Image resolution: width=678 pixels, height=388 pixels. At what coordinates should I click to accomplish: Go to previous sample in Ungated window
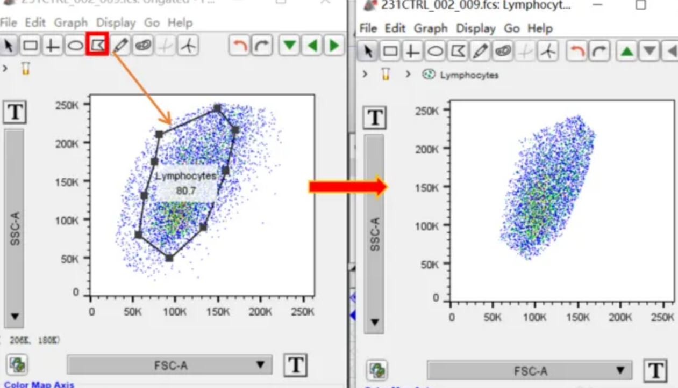pos(312,46)
